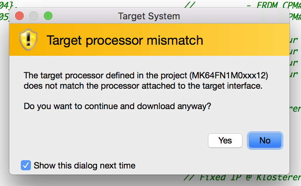Image resolution: width=301 pixels, height=186 pixels.
Task: Click the "//" comment marker above the dialog
Action: [190, 5]
